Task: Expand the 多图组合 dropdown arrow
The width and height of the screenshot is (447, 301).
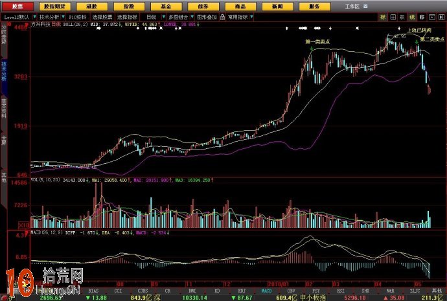Action: tap(192, 17)
